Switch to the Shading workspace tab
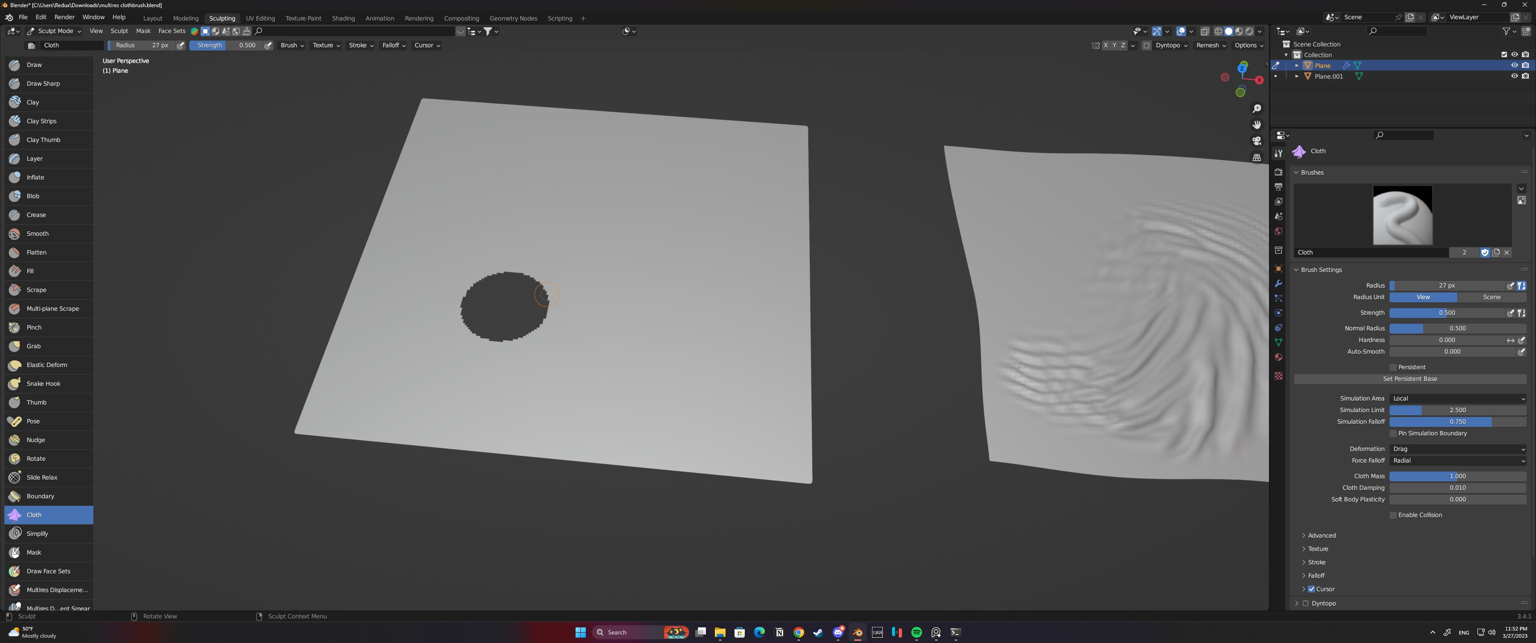The image size is (1536, 643). (x=343, y=18)
